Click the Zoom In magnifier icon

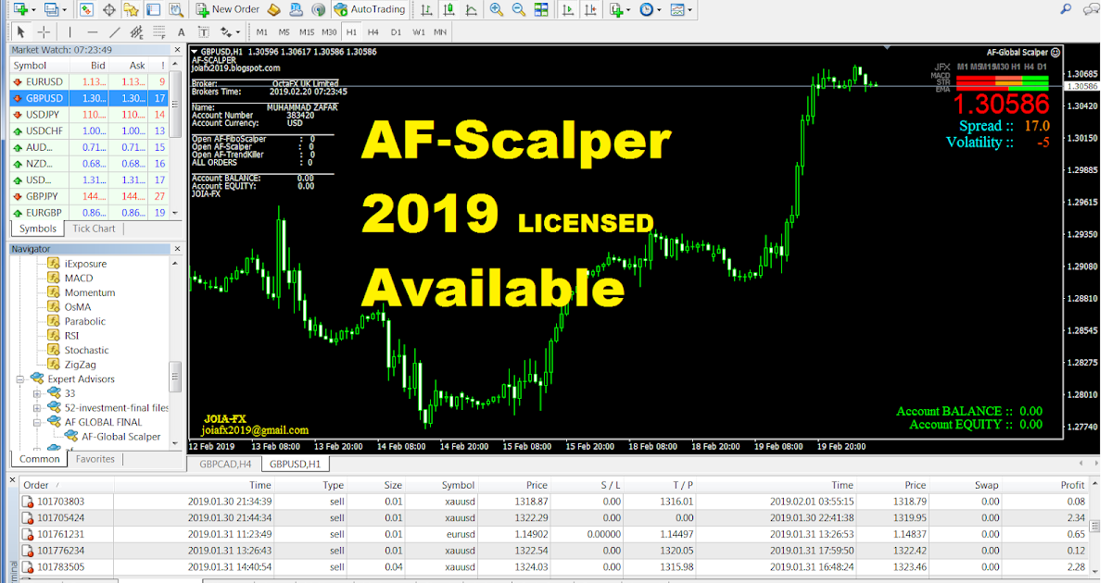click(x=497, y=9)
